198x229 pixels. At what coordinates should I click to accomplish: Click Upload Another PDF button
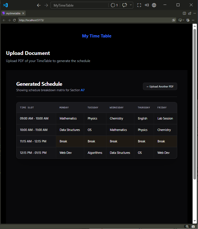160,86
